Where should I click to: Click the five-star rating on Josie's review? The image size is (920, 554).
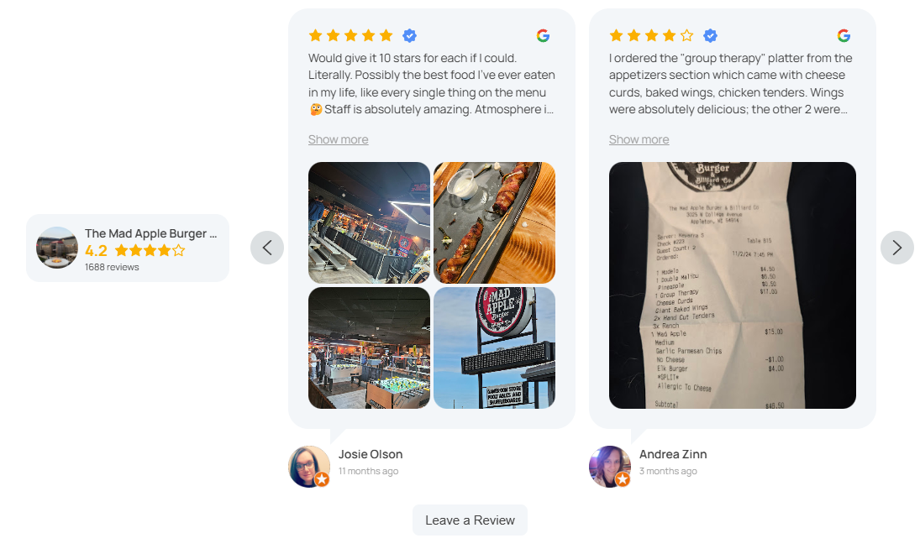click(x=351, y=36)
